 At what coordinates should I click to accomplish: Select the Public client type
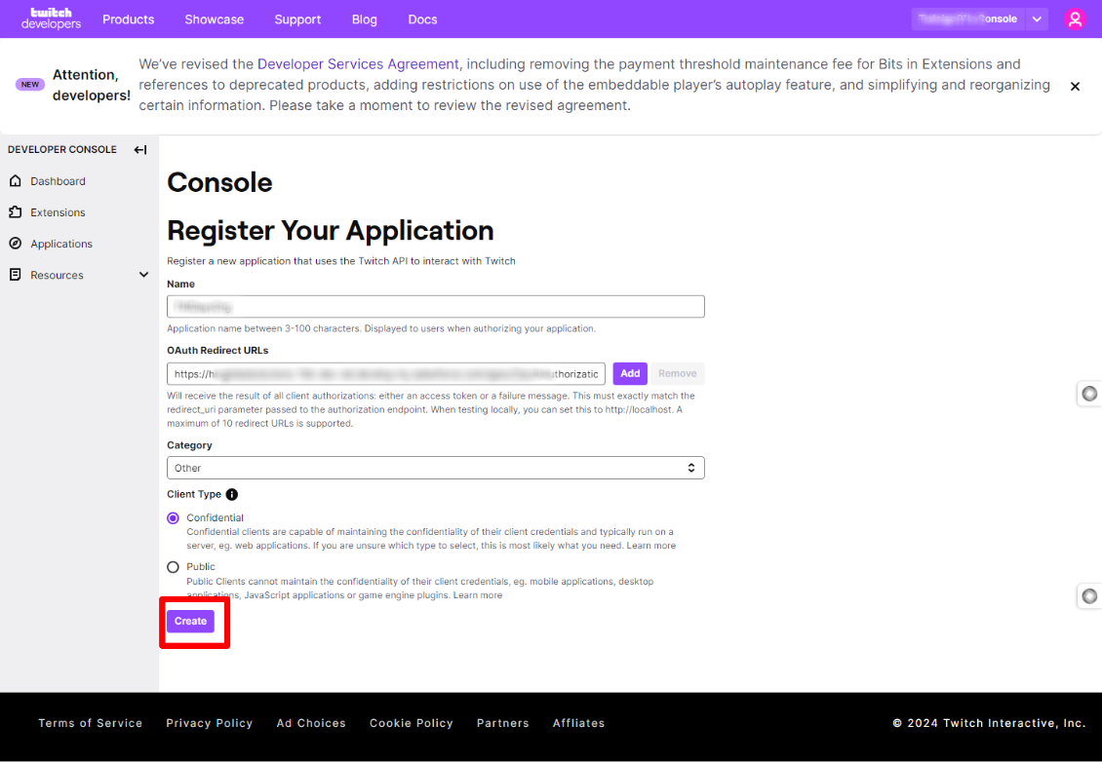click(174, 567)
